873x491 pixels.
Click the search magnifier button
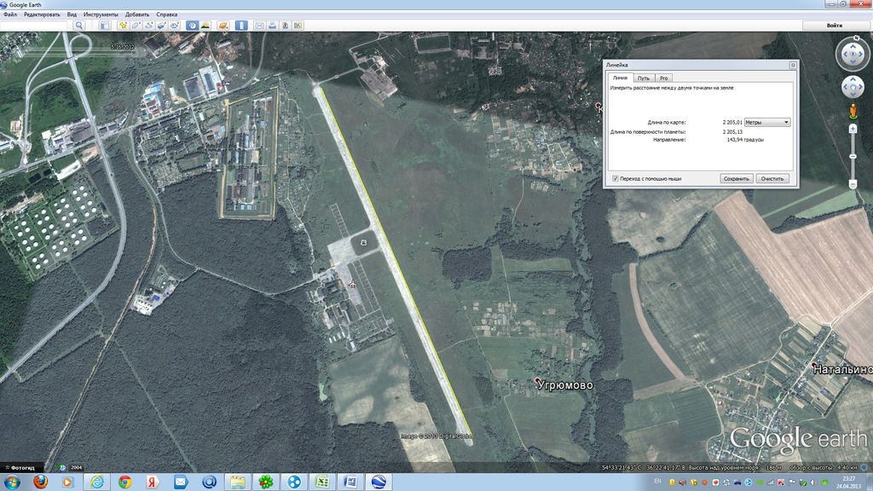pos(79,26)
